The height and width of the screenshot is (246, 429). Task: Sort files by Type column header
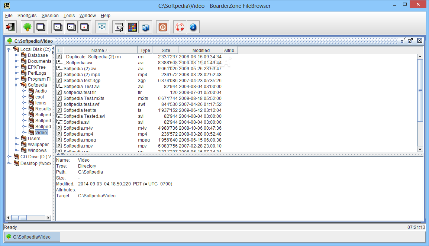(x=145, y=50)
